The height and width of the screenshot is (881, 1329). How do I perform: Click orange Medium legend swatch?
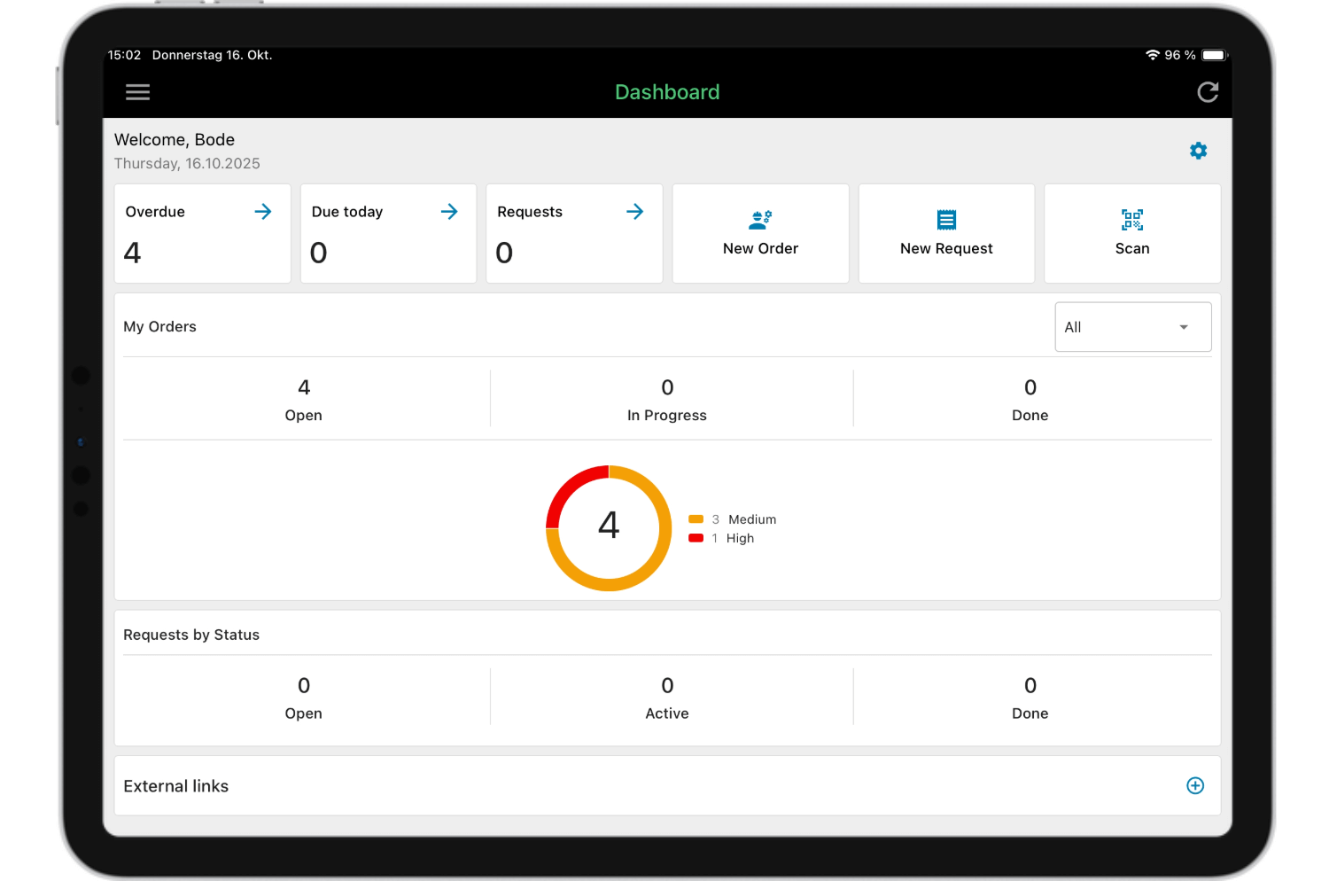pyautogui.click(x=696, y=519)
